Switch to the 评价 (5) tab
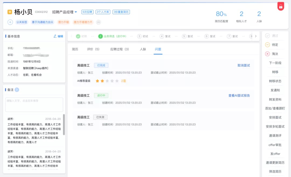291x177 pixels. (x=93, y=49)
